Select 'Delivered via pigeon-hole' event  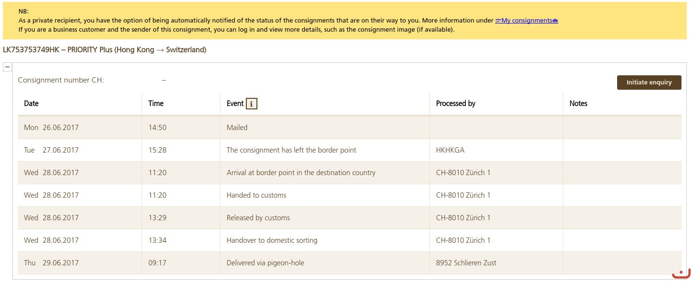265,263
